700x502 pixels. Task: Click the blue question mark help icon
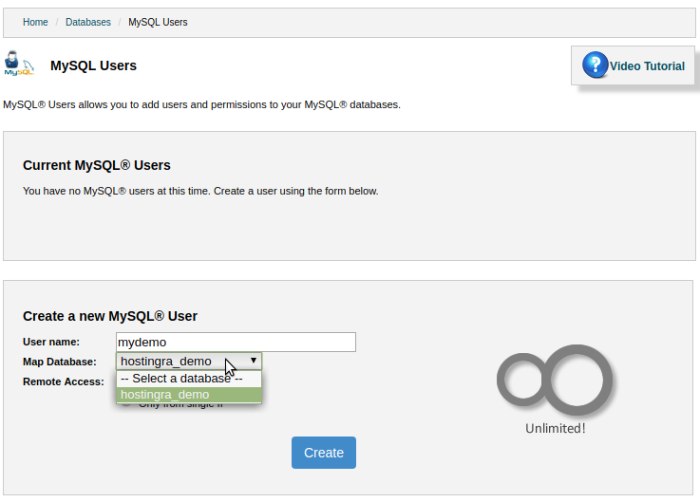pos(596,65)
